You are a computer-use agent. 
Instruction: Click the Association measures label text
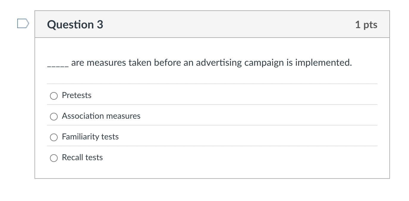[x=101, y=116]
